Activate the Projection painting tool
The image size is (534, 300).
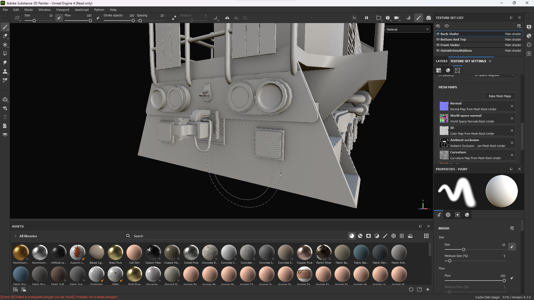5,44
